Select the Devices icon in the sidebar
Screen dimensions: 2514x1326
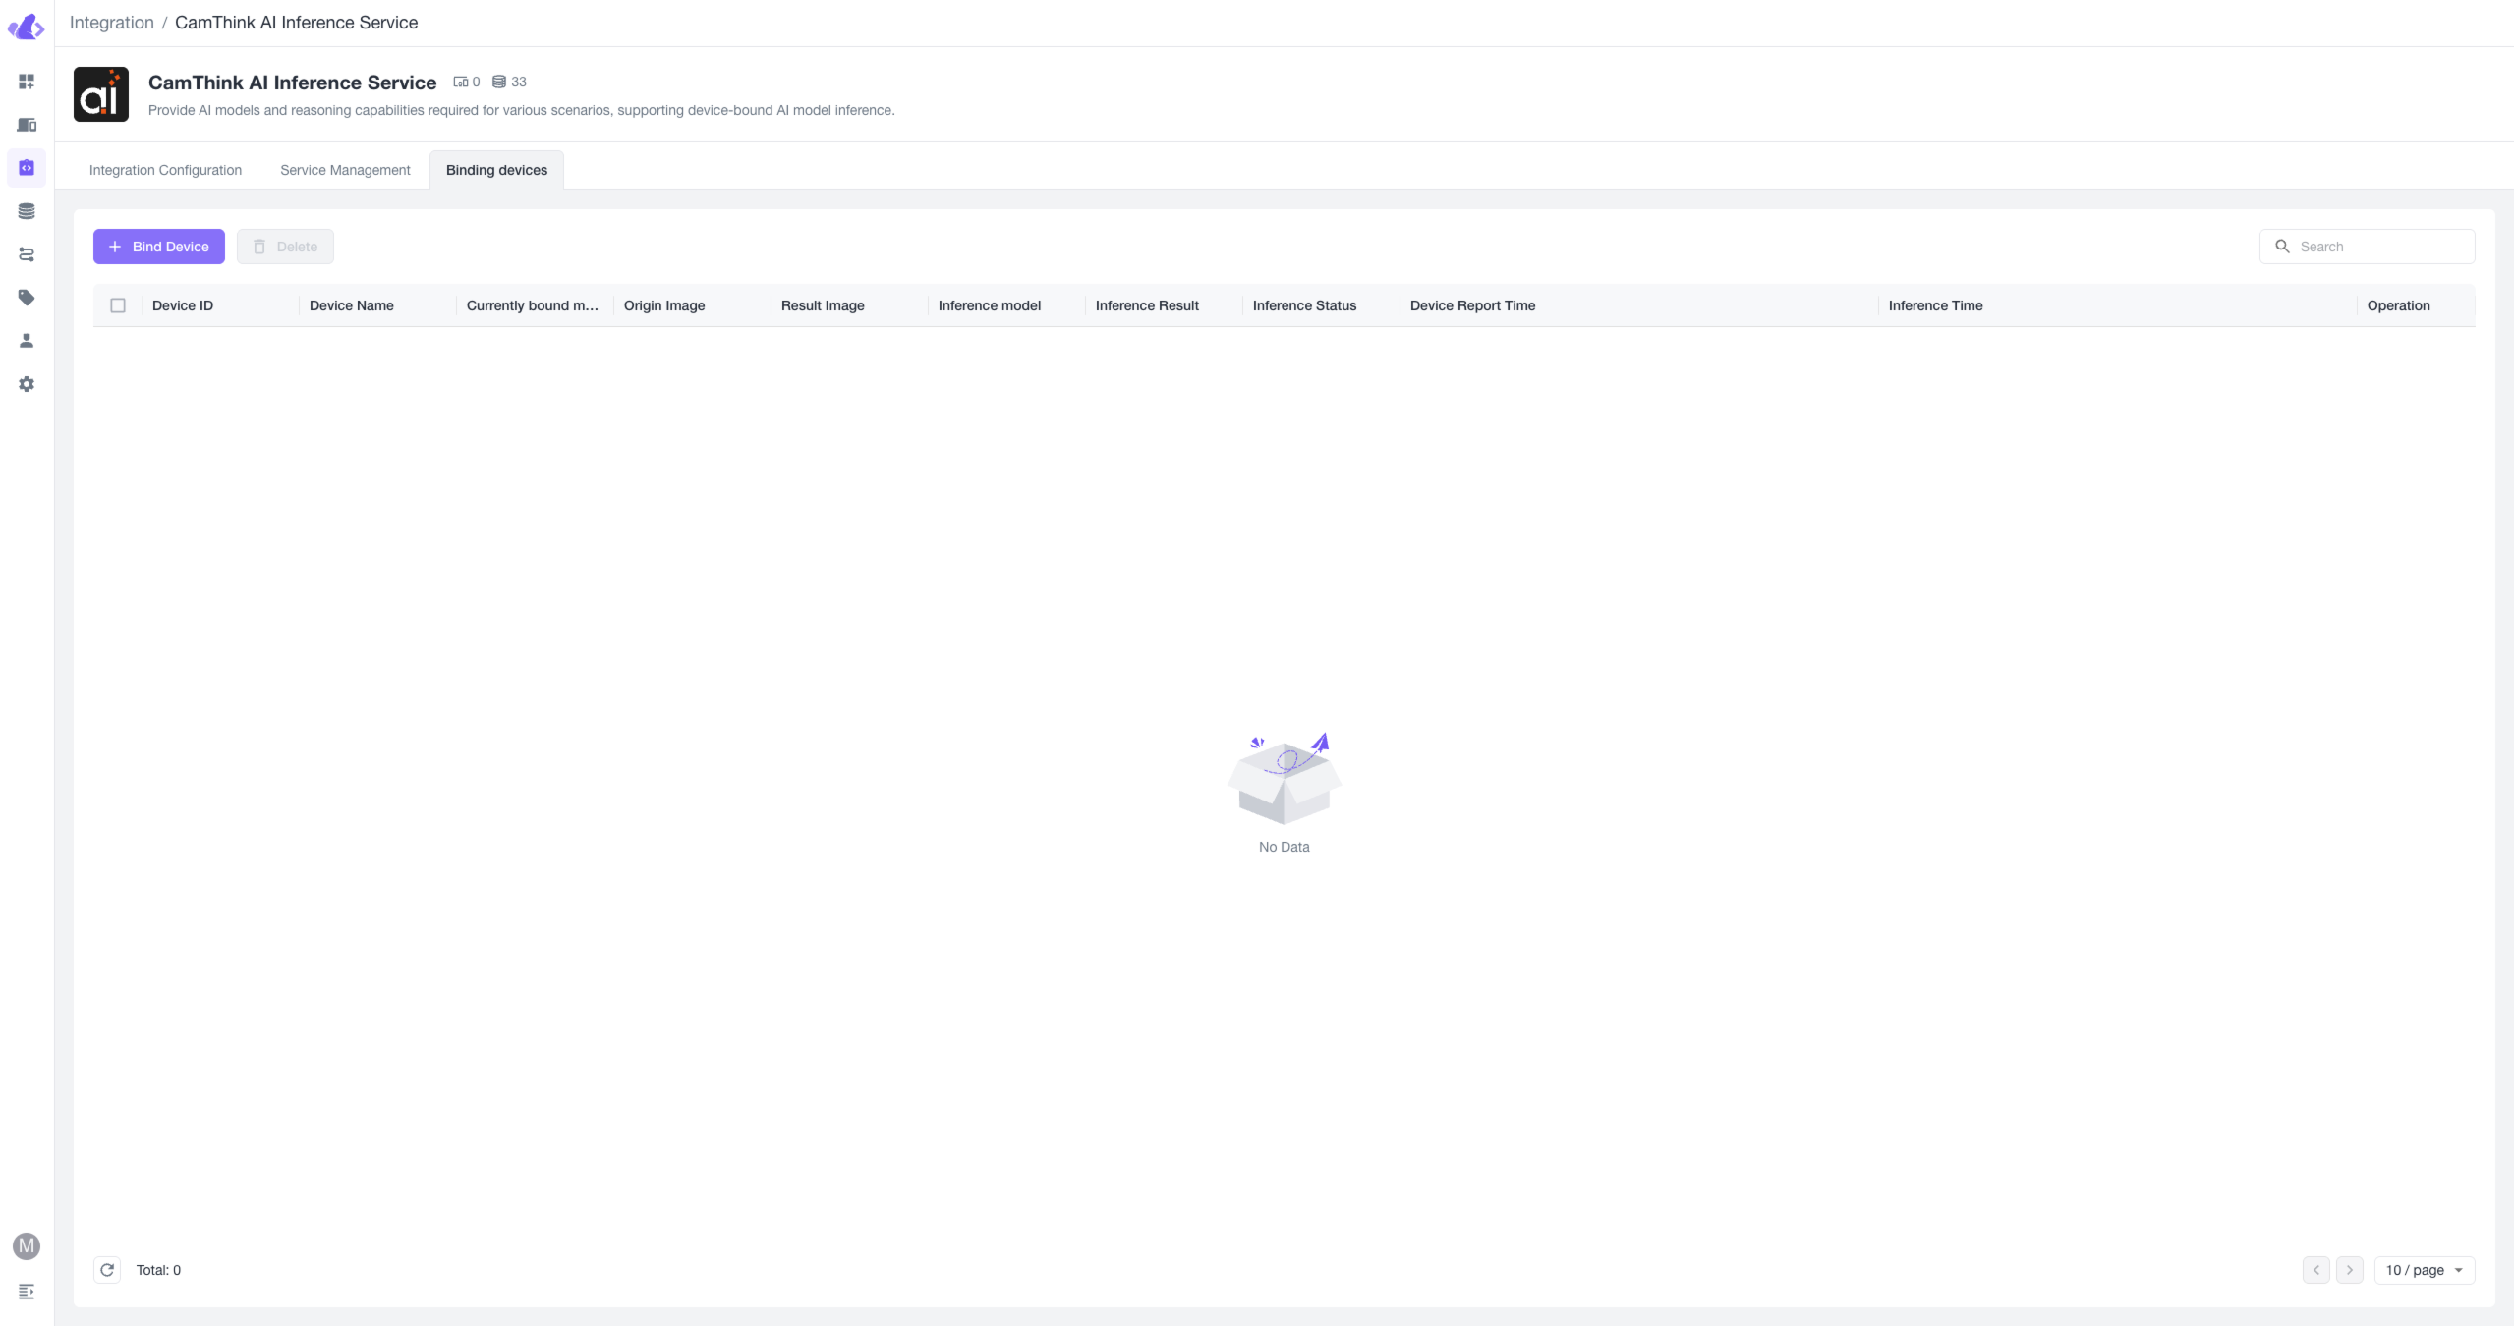point(27,125)
